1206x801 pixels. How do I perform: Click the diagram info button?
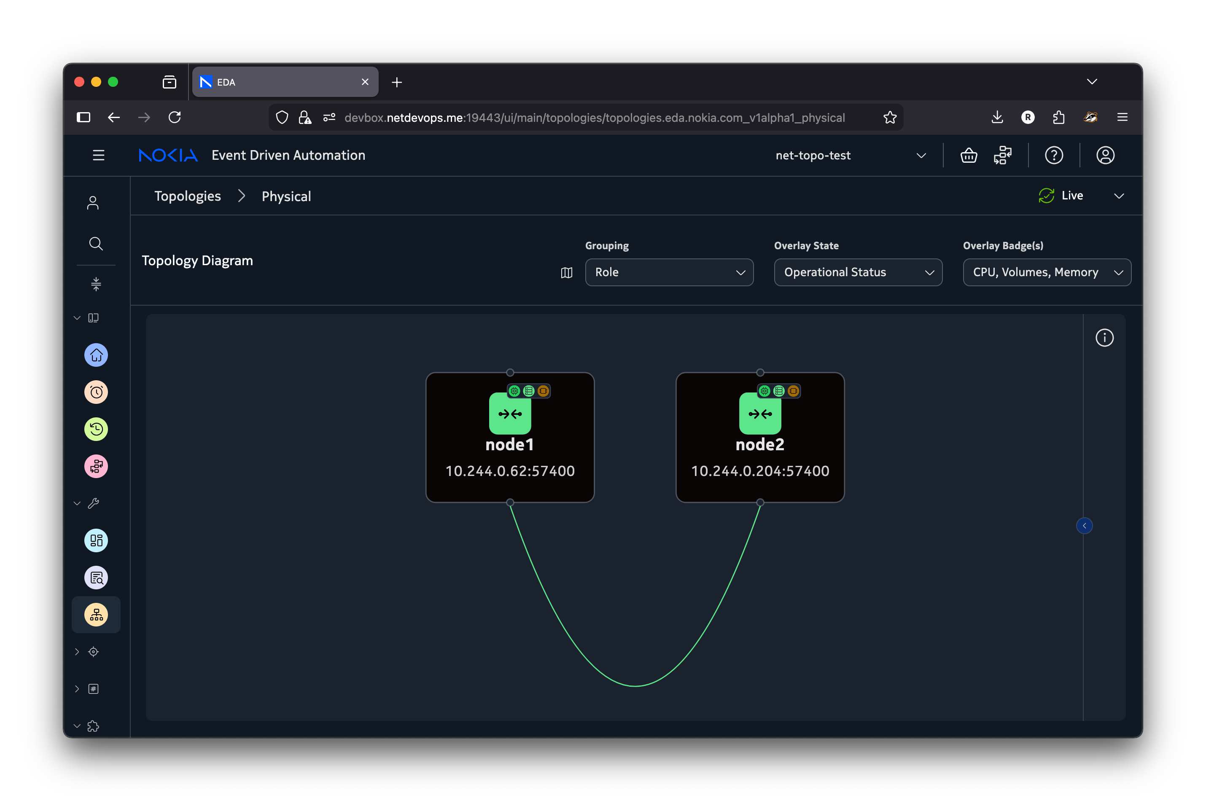pyautogui.click(x=1104, y=338)
